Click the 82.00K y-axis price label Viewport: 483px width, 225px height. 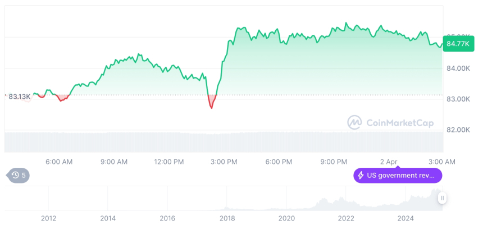[457, 130]
